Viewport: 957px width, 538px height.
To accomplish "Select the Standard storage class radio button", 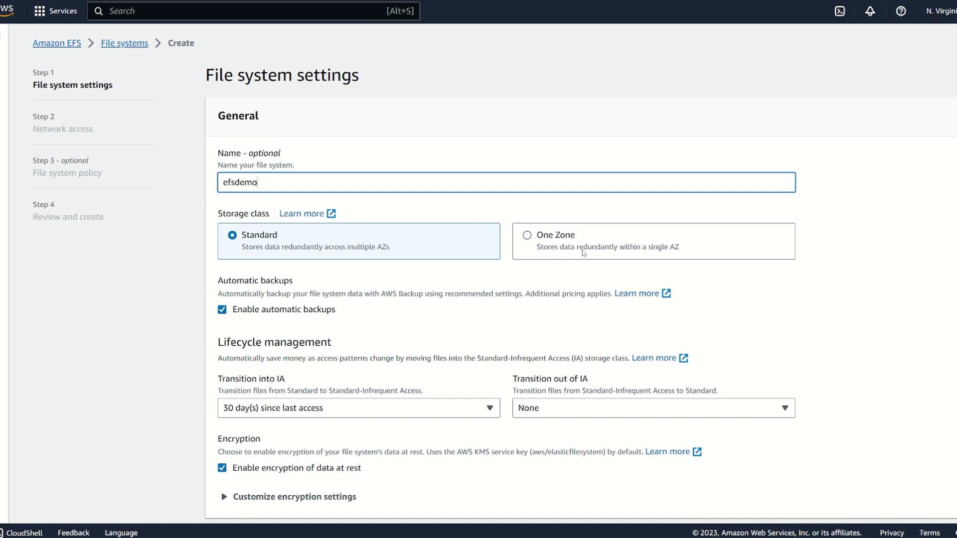I will point(232,235).
